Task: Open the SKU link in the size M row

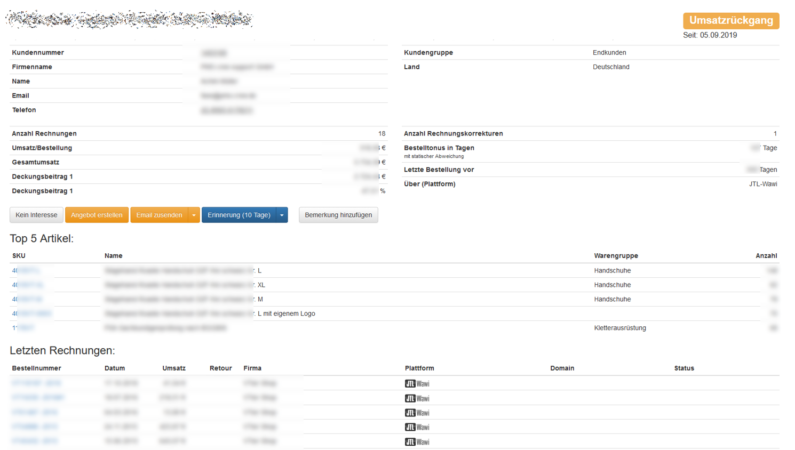Action: [x=27, y=300]
